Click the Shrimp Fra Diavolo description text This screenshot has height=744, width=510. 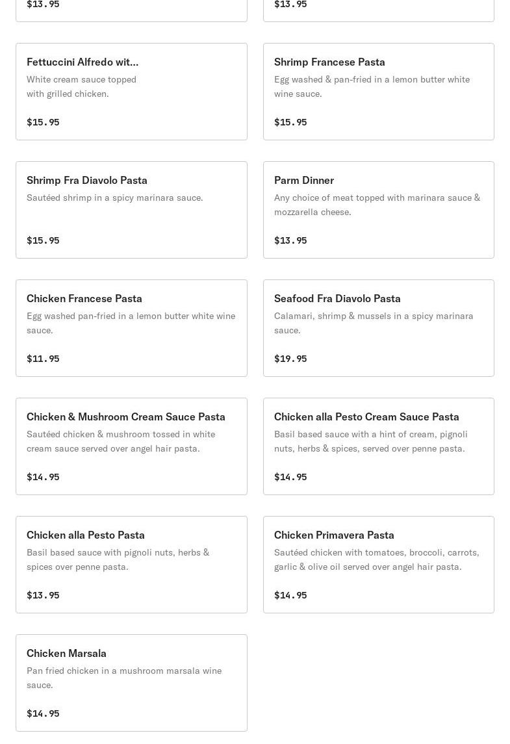coord(114,198)
